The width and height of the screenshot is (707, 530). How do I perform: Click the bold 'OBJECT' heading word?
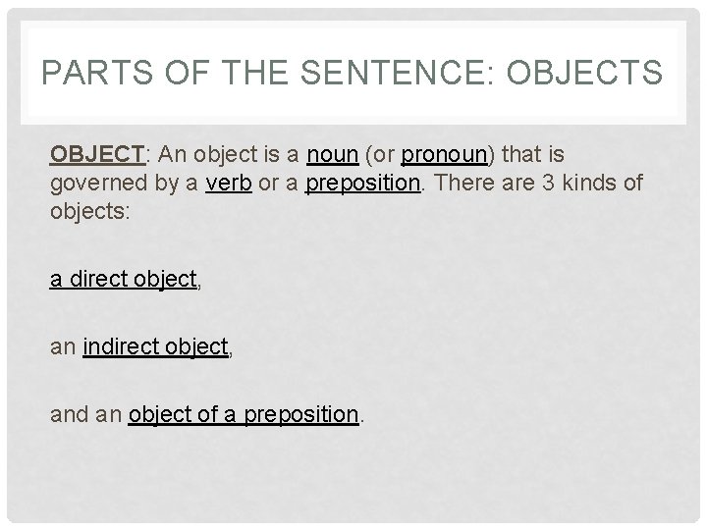tap(97, 154)
